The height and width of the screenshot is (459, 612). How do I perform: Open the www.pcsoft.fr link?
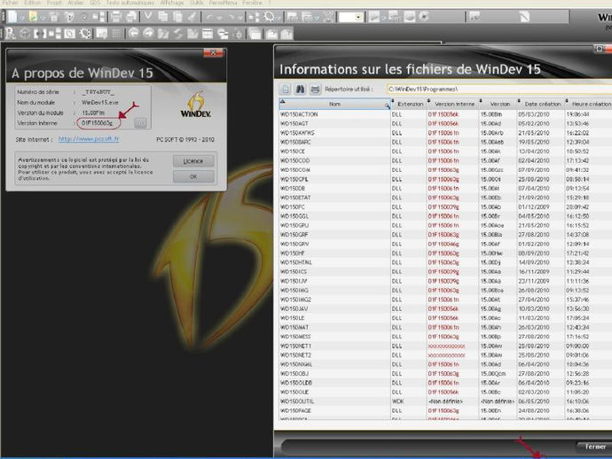tap(89, 139)
